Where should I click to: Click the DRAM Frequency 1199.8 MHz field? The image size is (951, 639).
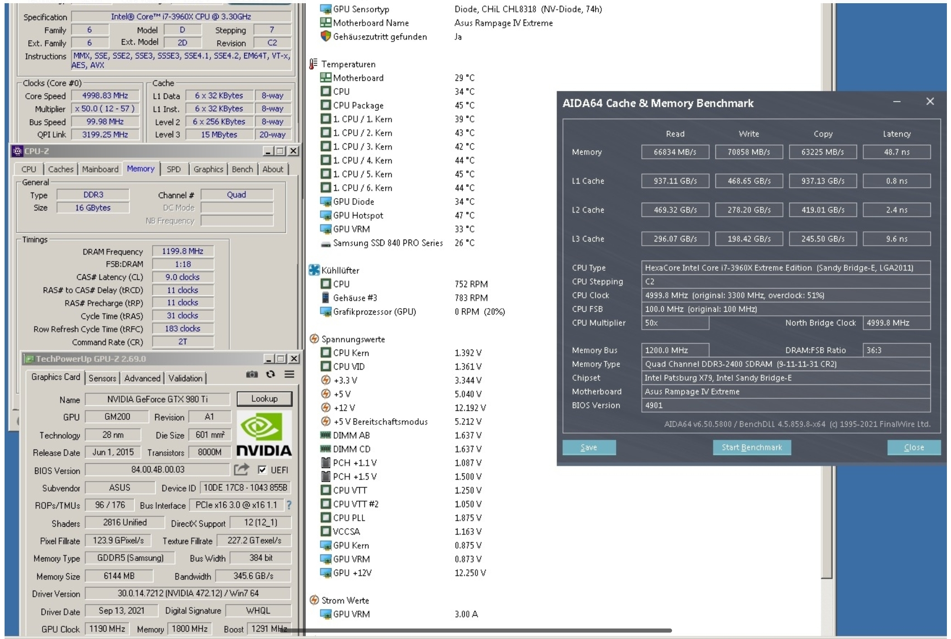183,251
